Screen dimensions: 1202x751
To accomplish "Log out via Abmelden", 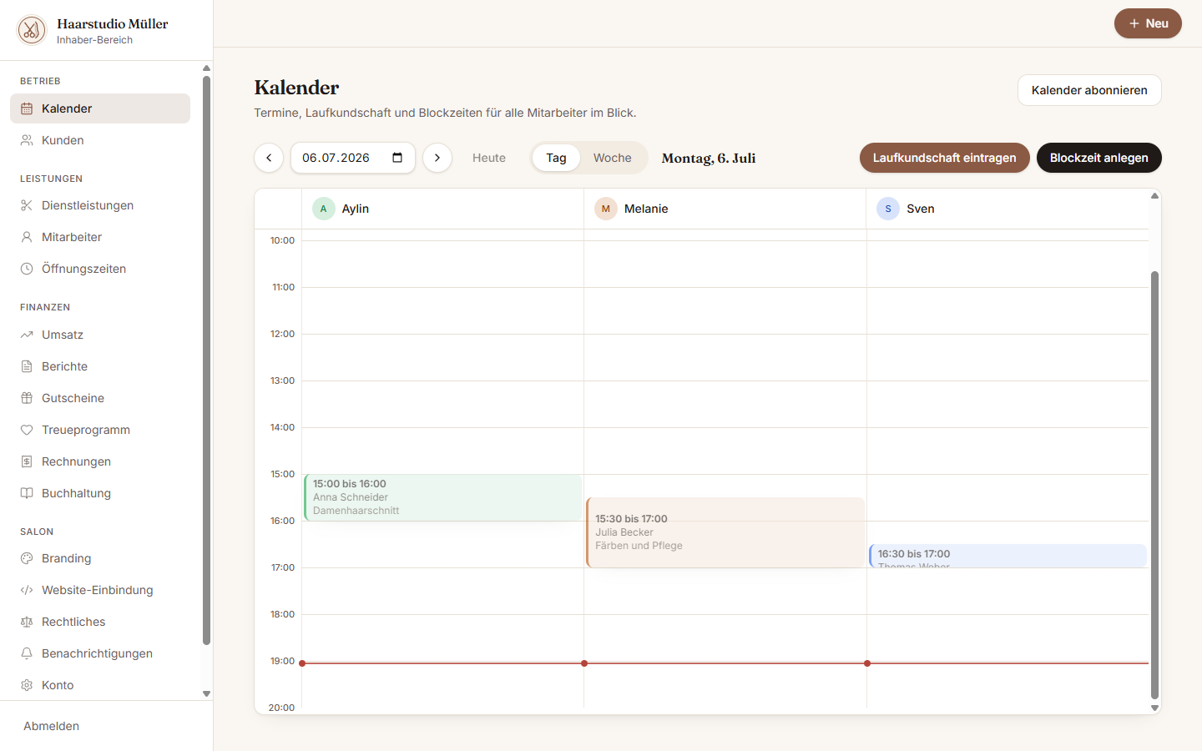I will [52, 726].
